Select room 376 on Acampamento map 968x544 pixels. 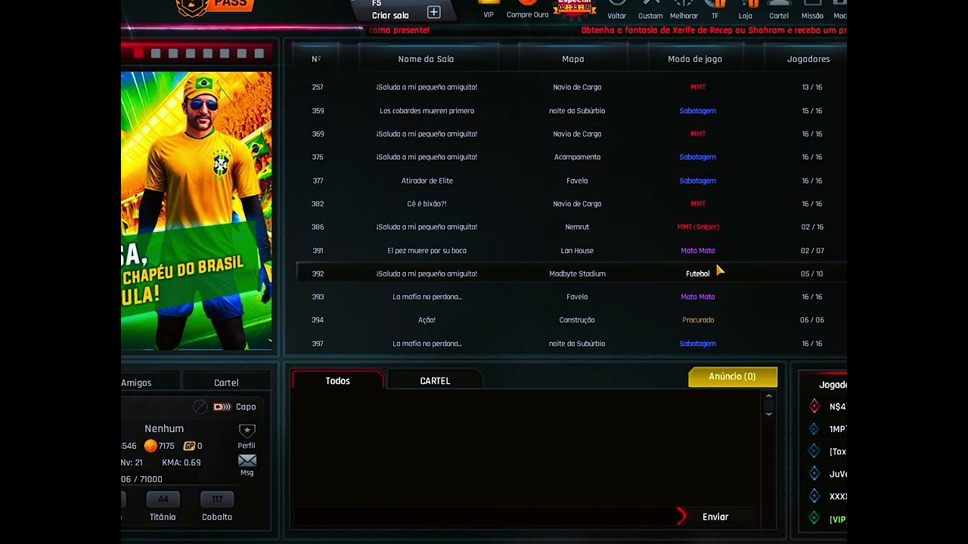tap(571, 157)
